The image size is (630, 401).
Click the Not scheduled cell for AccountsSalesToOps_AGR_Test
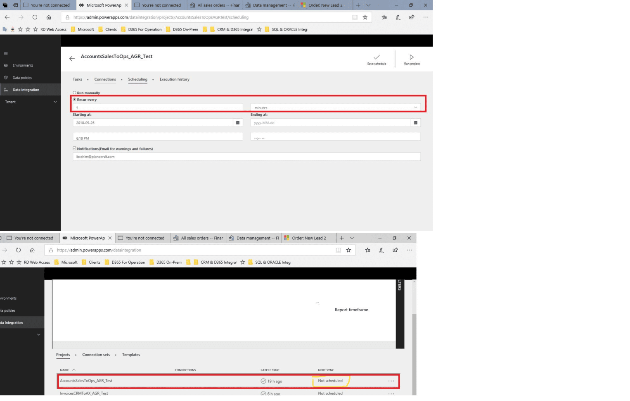coord(330,381)
